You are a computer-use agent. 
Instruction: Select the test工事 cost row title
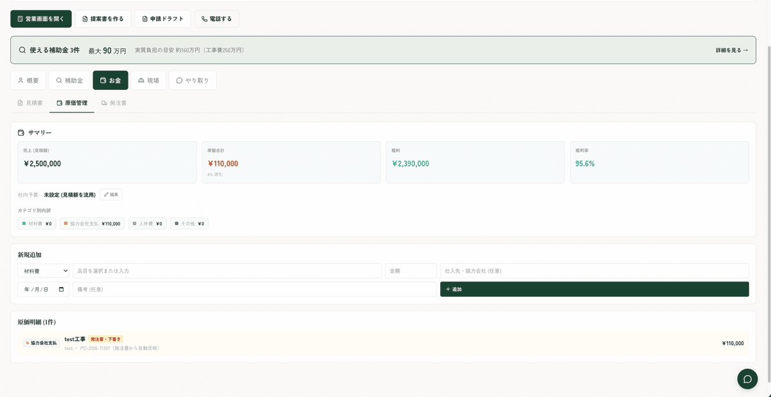(x=75, y=339)
